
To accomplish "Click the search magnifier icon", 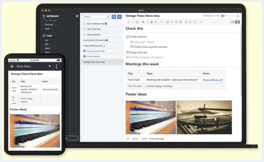I will pos(108,17).
